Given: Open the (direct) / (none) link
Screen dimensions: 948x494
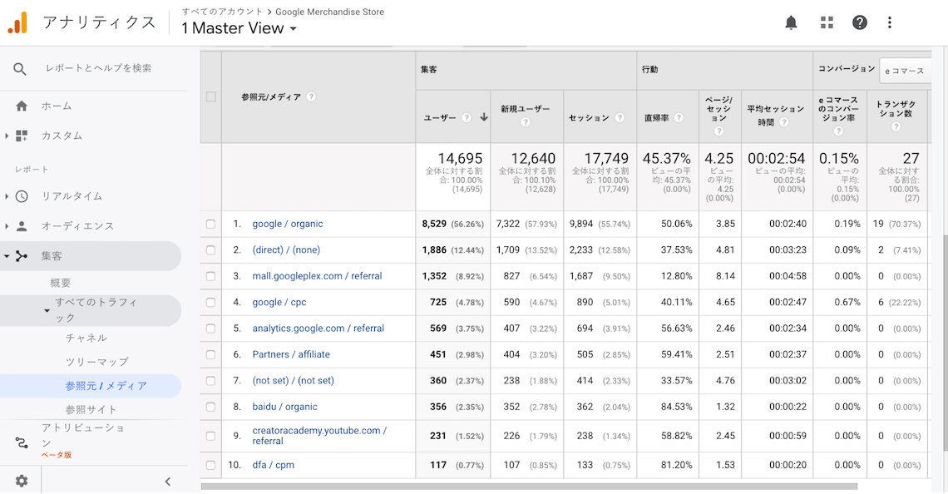Looking at the screenshot, I should click(286, 249).
